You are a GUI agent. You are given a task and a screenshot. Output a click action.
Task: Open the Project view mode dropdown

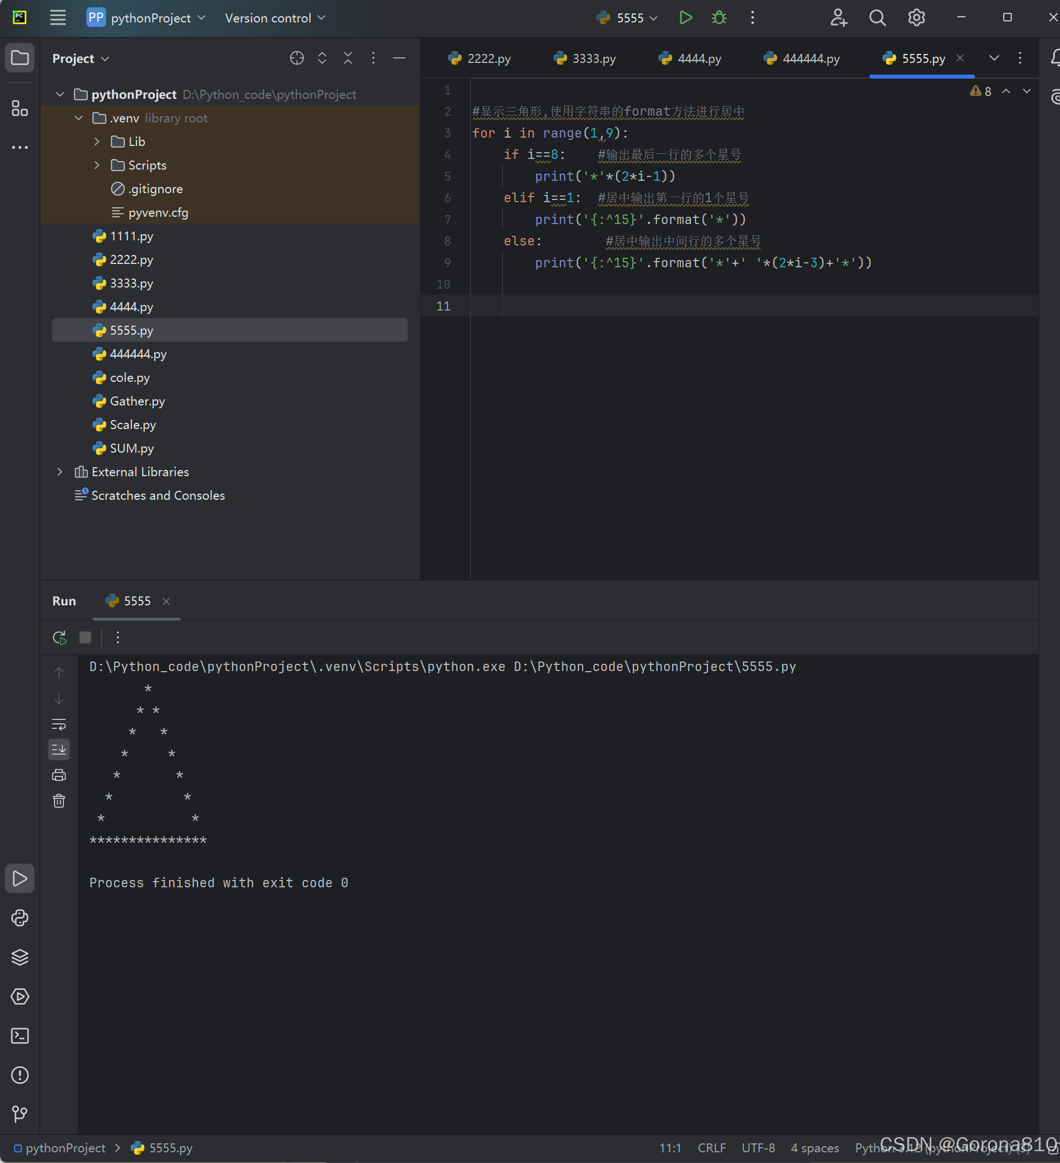pyautogui.click(x=81, y=58)
